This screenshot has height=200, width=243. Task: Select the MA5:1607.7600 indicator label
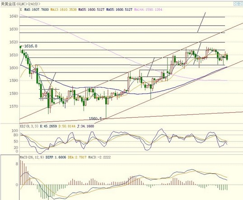[x=37, y=10]
